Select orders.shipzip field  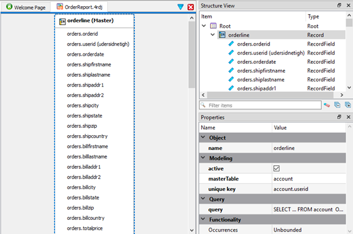(82, 126)
